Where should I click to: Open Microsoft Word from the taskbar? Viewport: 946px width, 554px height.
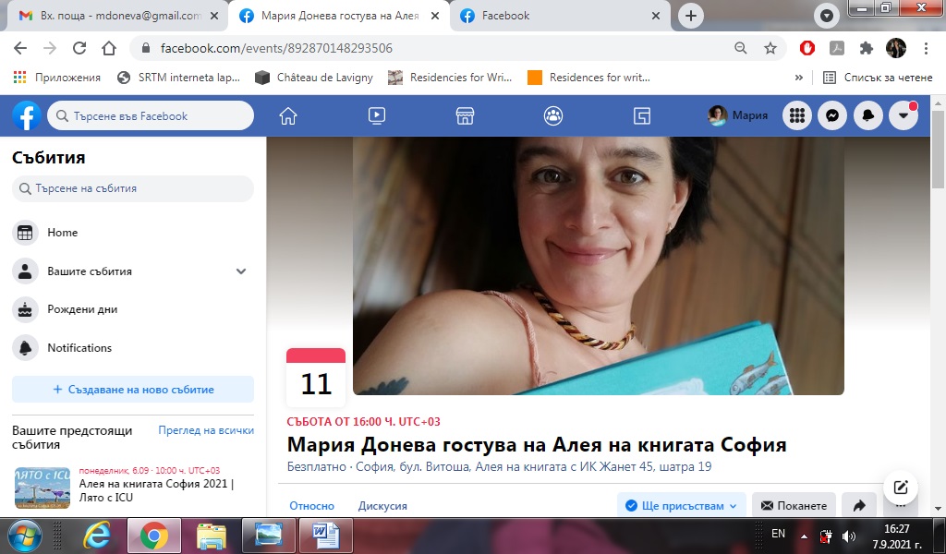coord(325,535)
